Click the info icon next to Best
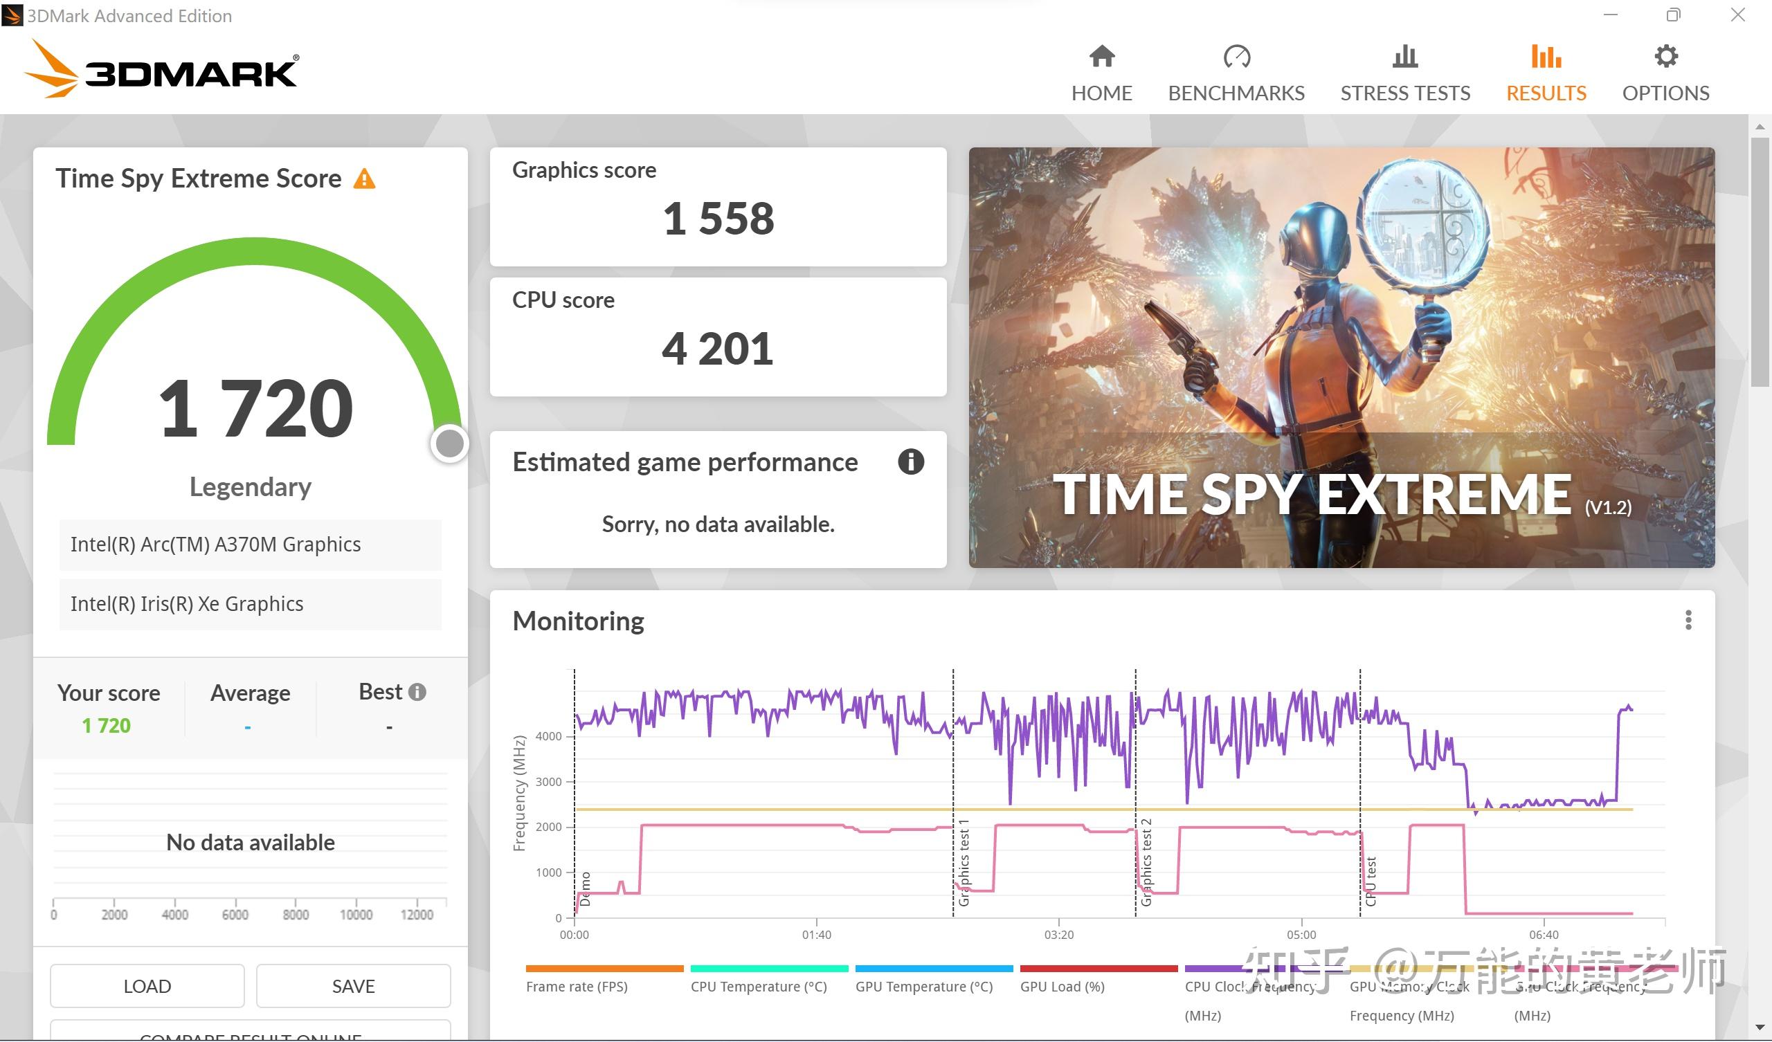Screen dimensions: 1772x1042 (x=417, y=692)
